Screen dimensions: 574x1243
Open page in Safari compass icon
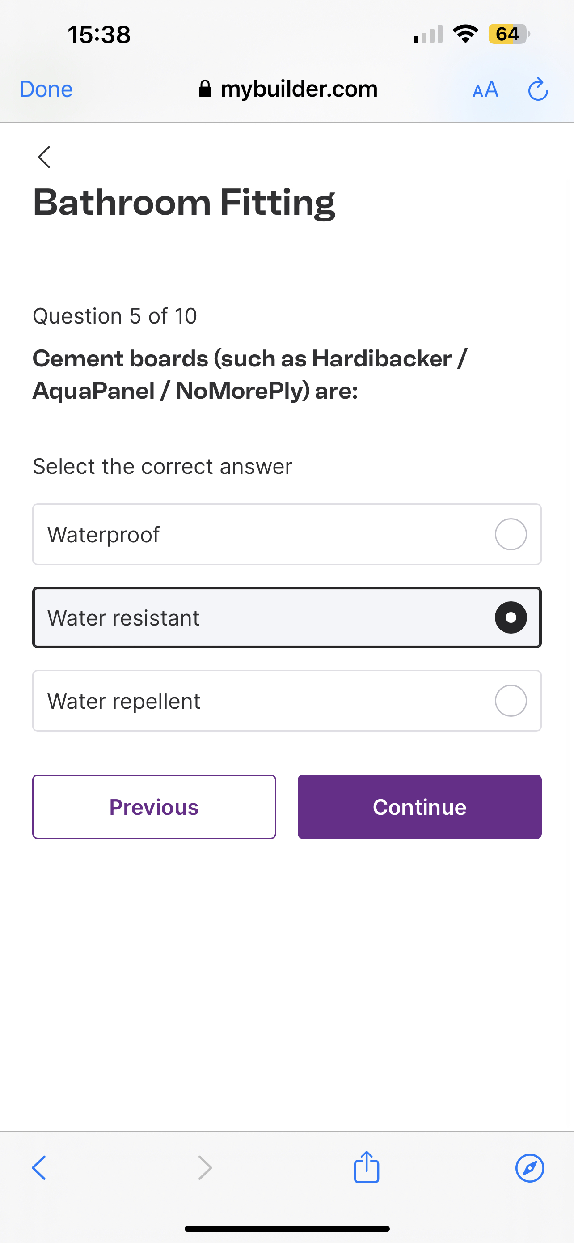point(530,1168)
